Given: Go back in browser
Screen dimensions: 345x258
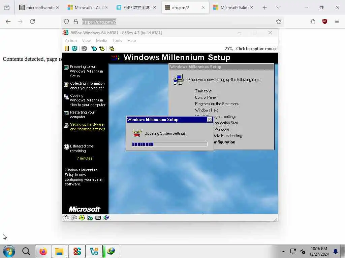Looking at the screenshot, I should (x=8, y=21).
